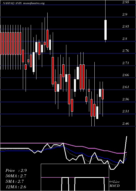Click the 2.51 price axis label
The width and height of the screenshot is (136, 191).
coord(126,111)
